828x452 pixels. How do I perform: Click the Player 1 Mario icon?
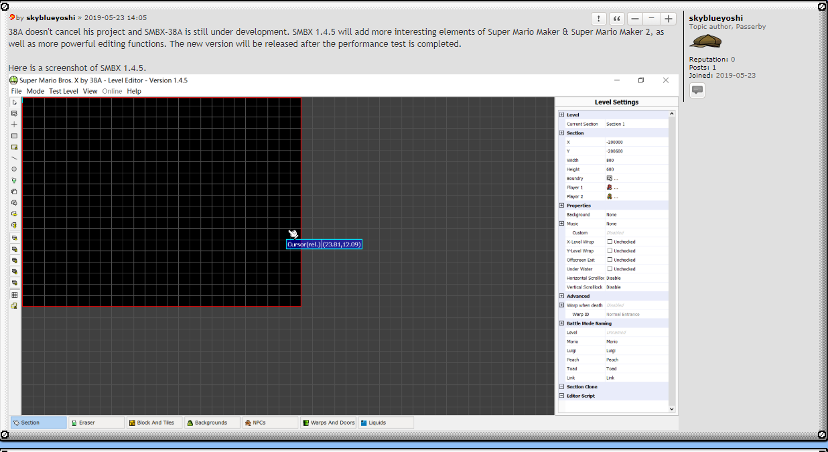click(610, 187)
